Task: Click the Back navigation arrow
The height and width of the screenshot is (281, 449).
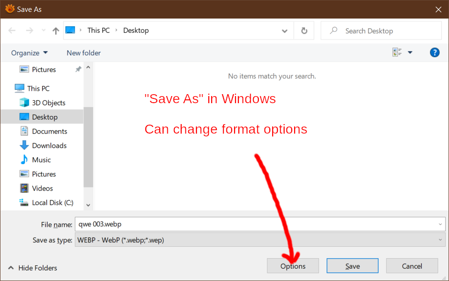Action: click(x=12, y=30)
